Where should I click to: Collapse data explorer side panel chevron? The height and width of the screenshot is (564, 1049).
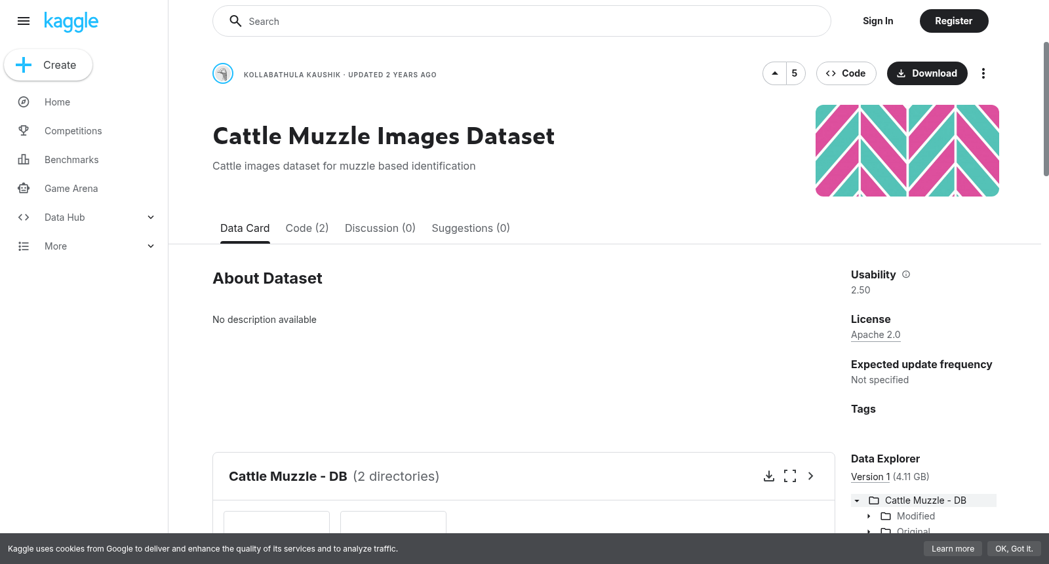click(x=811, y=476)
